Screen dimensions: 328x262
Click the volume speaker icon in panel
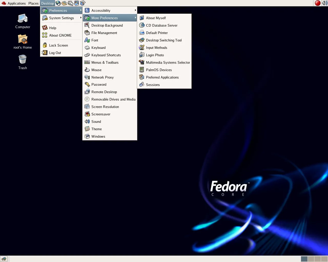pyautogui.click(x=324, y=3)
